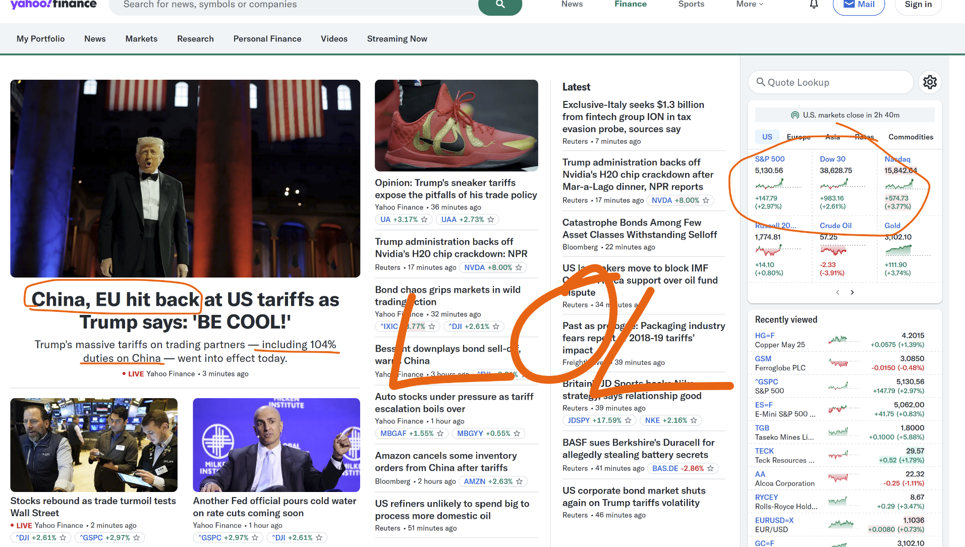
Task: Star ^GSPC ticker under Stocks rebound article
Action: point(136,538)
